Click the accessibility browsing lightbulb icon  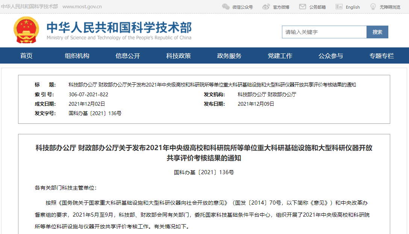click(x=373, y=7)
